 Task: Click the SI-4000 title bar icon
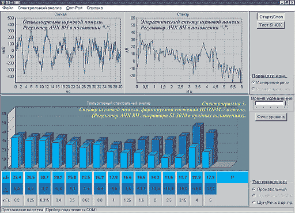[x=3, y=2]
